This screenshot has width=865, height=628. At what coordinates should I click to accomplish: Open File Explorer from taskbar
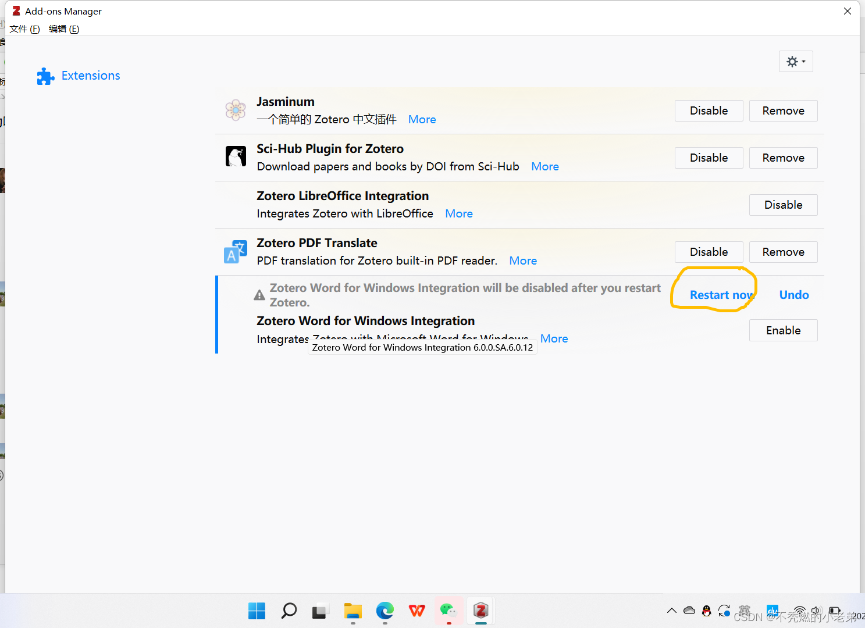tap(353, 611)
